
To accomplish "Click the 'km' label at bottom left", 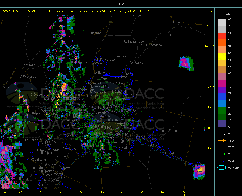I will [x=4, y=193].
